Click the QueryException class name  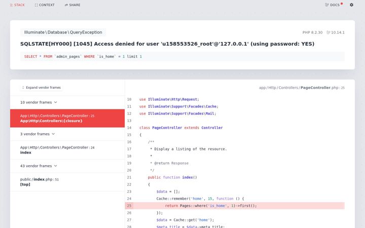63,32
